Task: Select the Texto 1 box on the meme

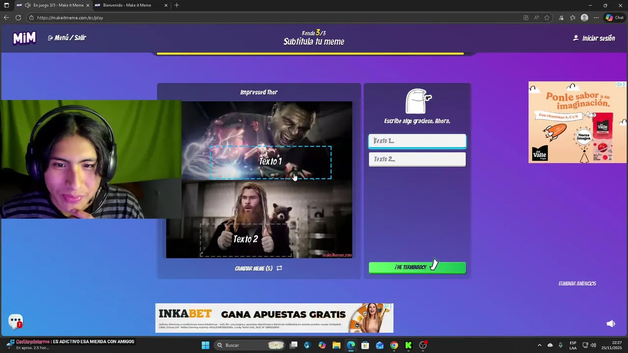Action: coord(270,162)
